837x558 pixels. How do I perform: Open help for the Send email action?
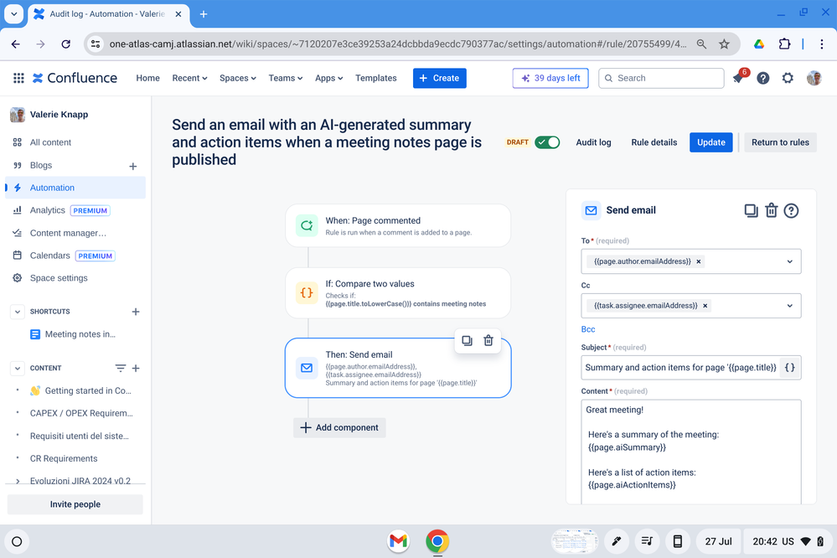790,210
